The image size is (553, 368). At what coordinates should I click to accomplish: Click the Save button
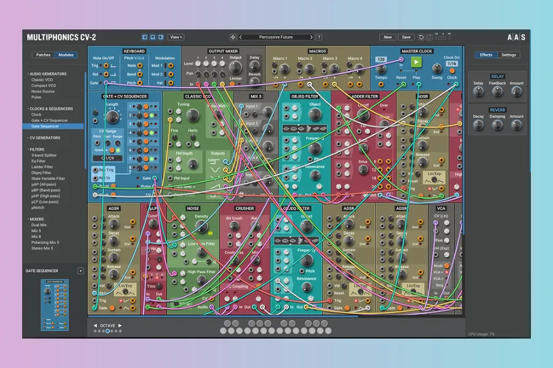(406, 37)
